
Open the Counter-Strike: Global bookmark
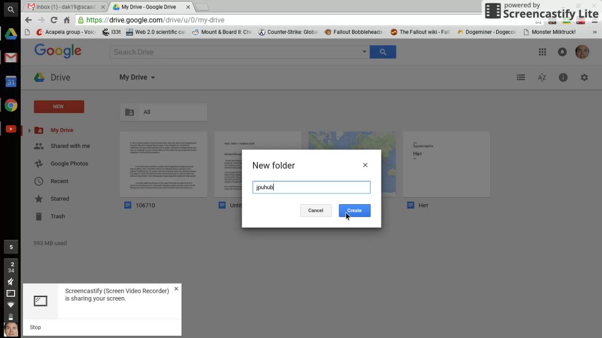coord(288,32)
